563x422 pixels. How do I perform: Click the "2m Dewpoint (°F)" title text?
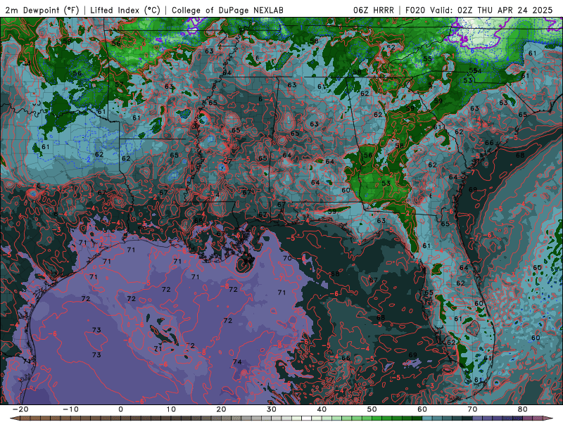pyautogui.click(x=42, y=11)
